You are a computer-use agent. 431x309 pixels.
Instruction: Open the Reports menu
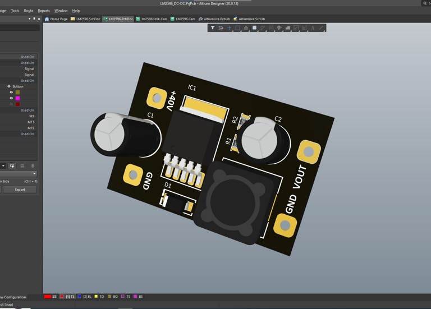tap(44, 11)
